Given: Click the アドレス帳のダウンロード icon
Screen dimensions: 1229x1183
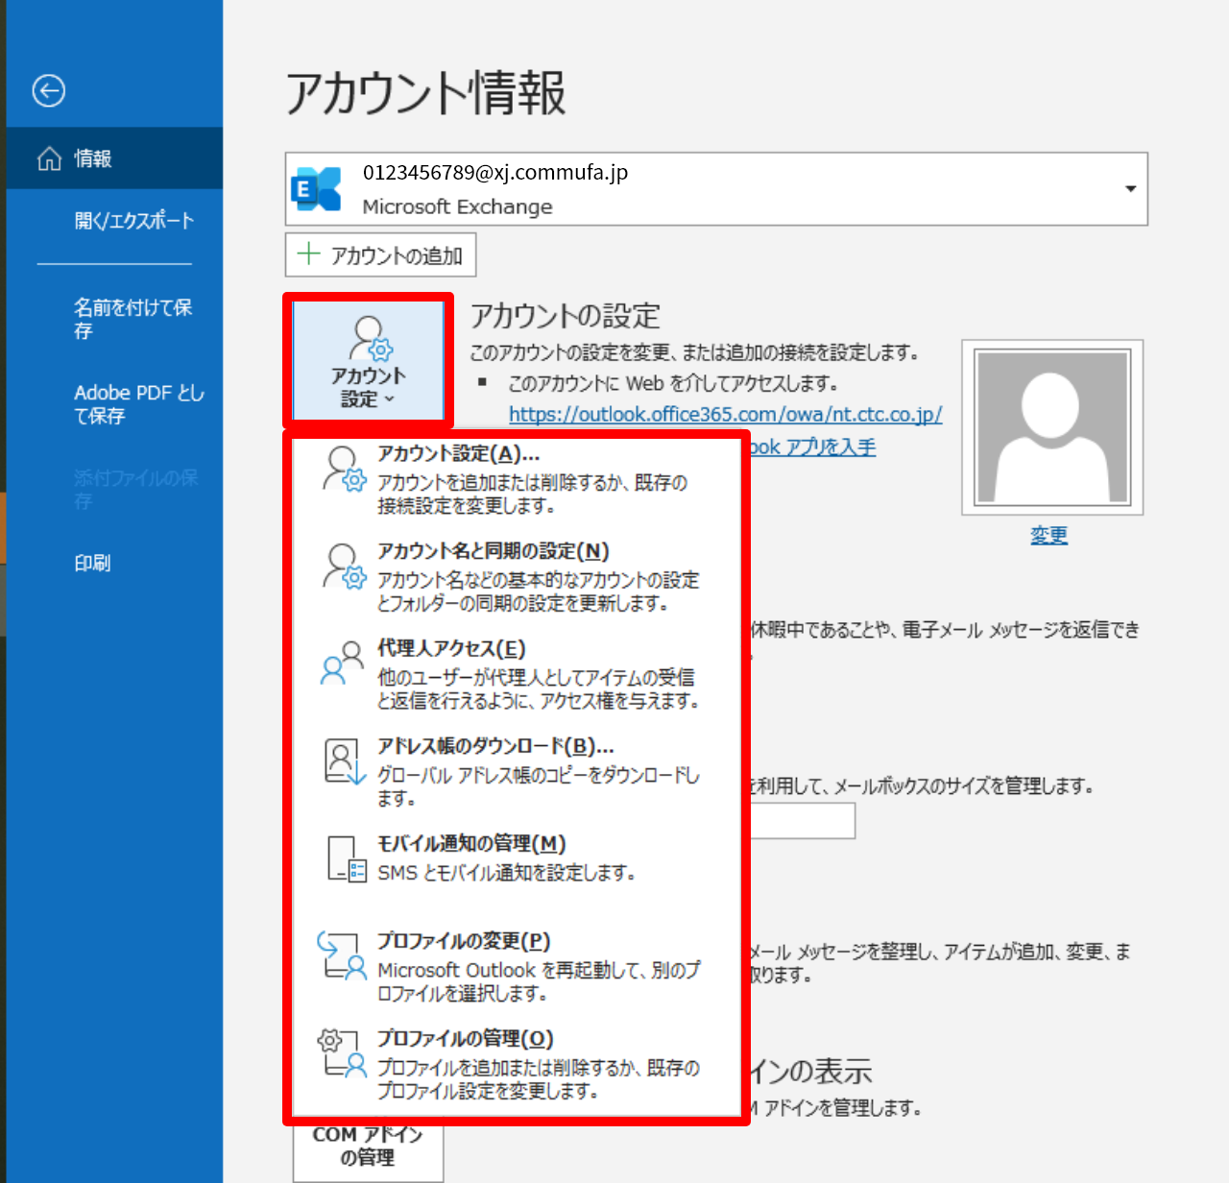Looking at the screenshot, I should (345, 760).
